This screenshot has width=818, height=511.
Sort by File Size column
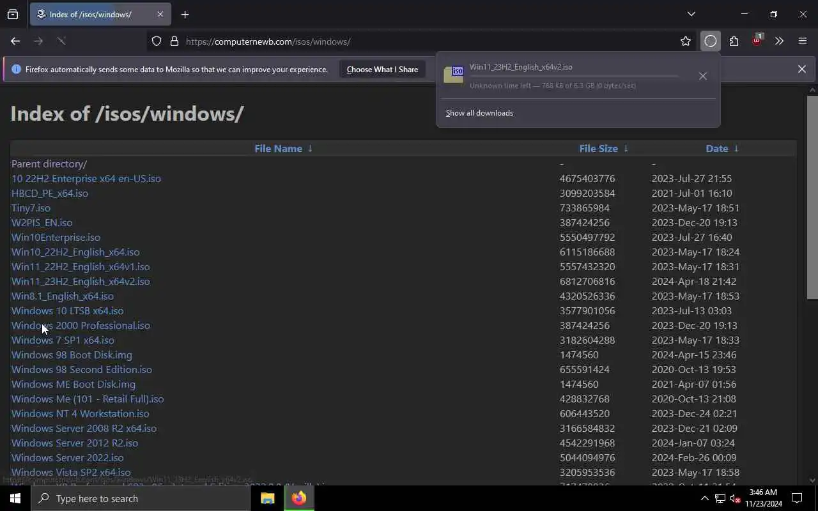(598, 148)
